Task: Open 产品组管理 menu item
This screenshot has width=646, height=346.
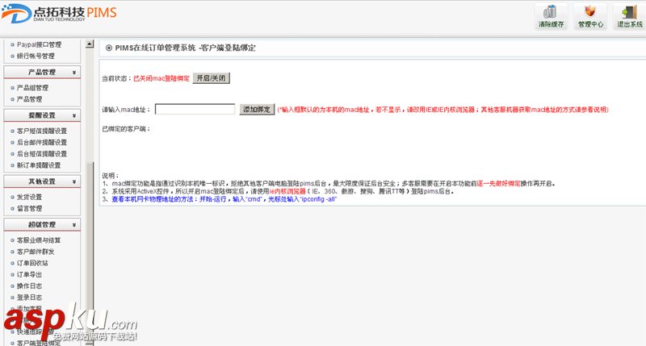Action: [32, 88]
